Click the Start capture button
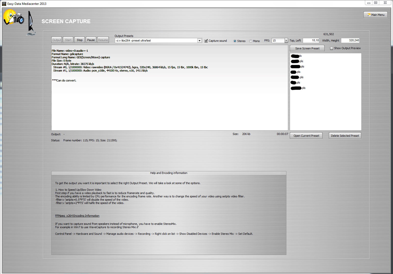This screenshot has width=393, height=274. pos(68,40)
